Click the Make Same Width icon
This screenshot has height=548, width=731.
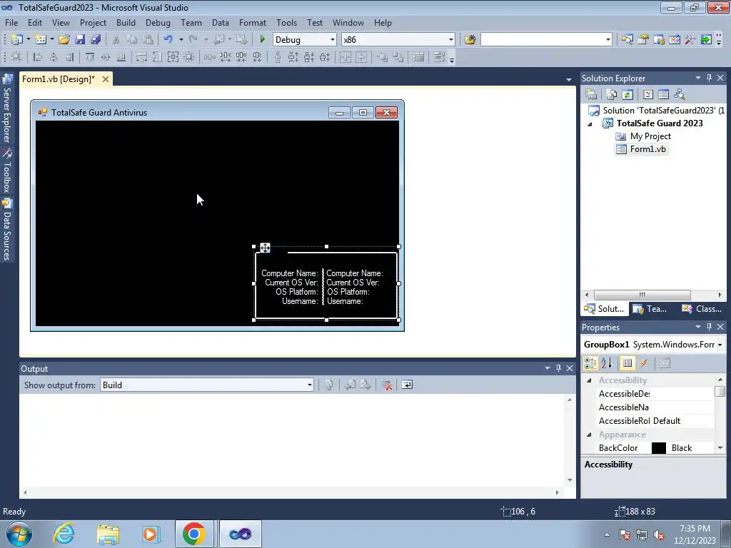(142, 57)
